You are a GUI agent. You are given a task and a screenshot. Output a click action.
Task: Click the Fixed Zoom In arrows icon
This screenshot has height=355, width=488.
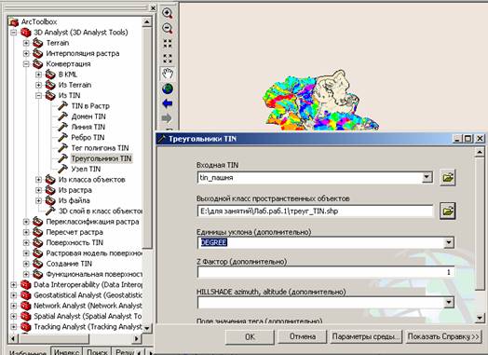pos(168,43)
